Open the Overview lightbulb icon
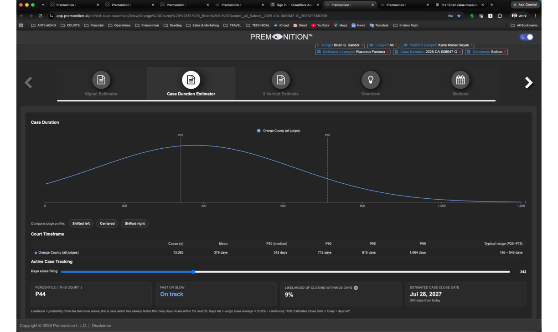 pyautogui.click(x=371, y=80)
